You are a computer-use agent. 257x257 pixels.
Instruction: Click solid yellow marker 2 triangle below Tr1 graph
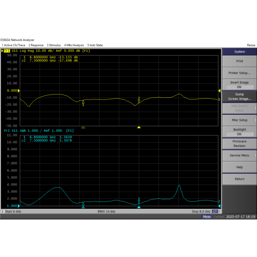click(139, 127)
